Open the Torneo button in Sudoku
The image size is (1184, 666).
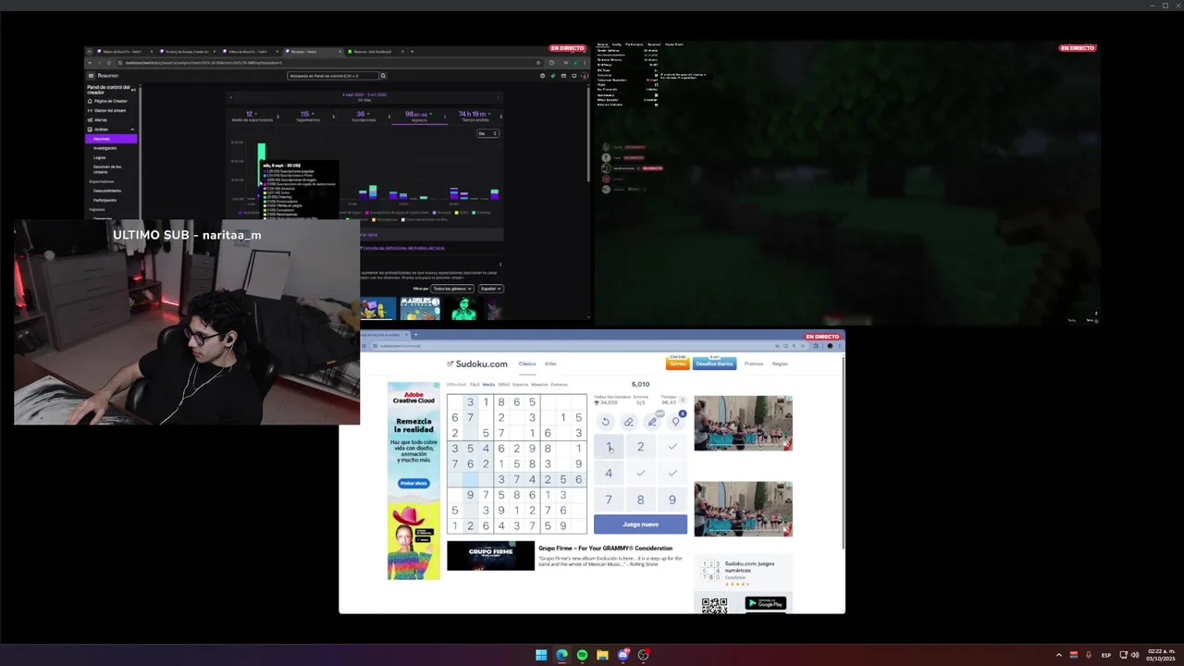(678, 364)
